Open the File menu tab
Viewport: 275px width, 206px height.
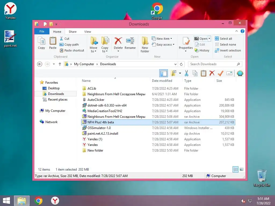tap(42, 31)
